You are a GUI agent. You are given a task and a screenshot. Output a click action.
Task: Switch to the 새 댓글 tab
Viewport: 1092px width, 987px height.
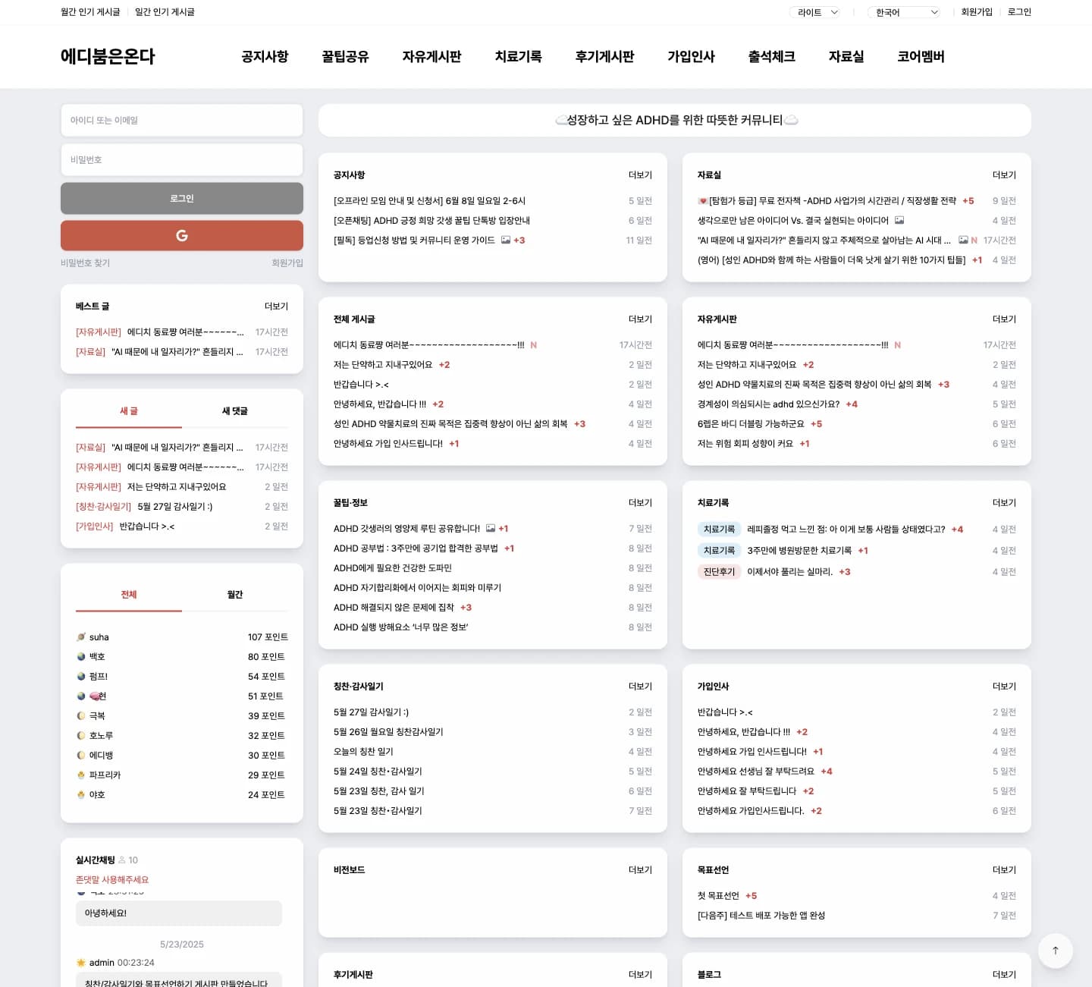pyautogui.click(x=234, y=411)
